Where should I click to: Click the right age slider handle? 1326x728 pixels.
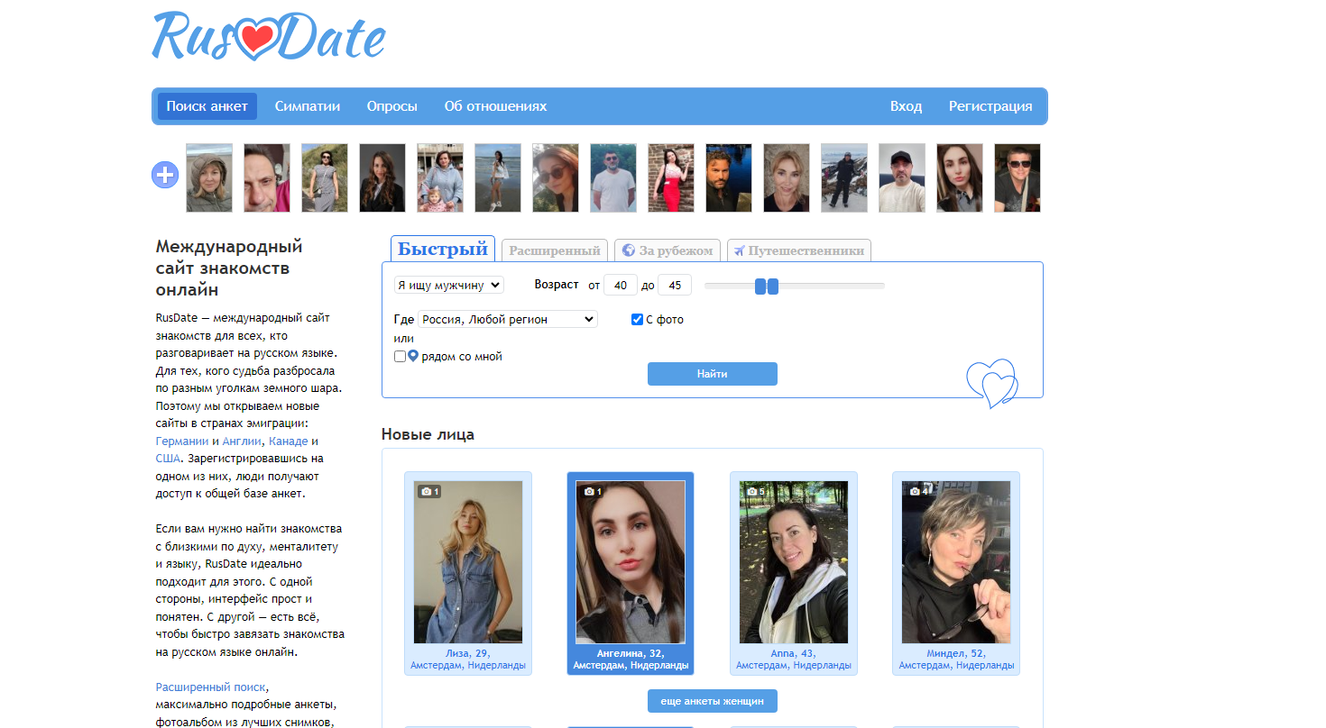[x=773, y=286]
